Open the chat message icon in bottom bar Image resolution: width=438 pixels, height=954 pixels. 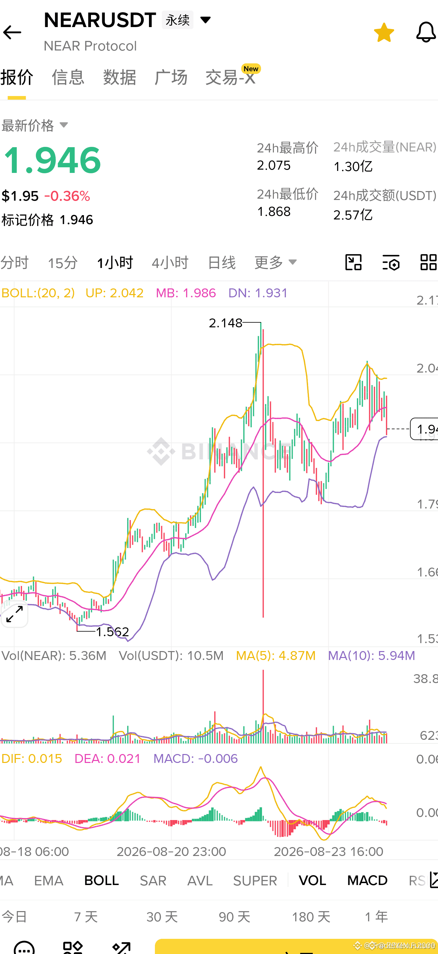click(x=24, y=947)
